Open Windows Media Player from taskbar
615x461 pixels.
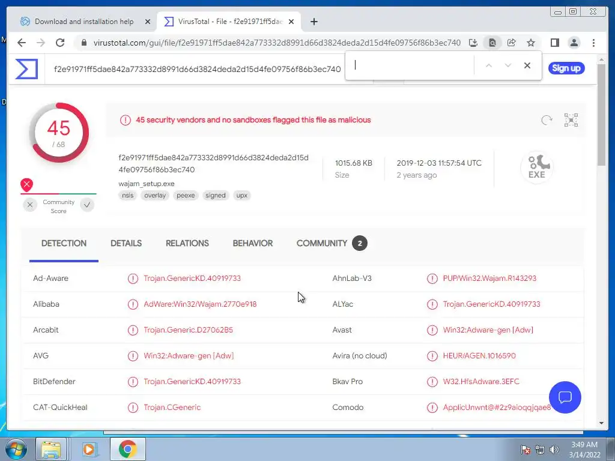pos(89,449)
